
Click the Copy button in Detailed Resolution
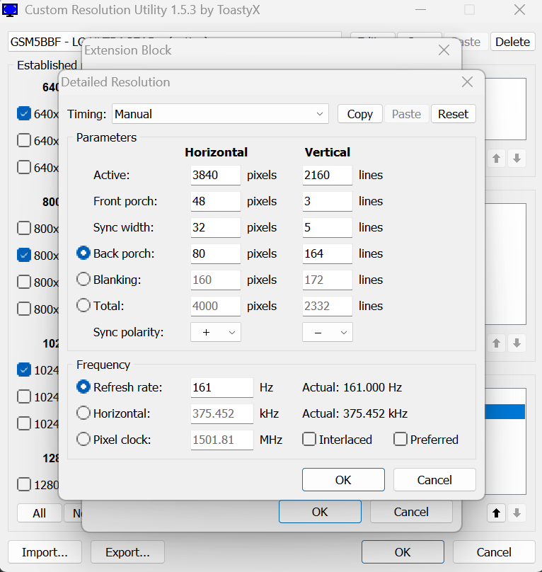[x=359, y=114]
